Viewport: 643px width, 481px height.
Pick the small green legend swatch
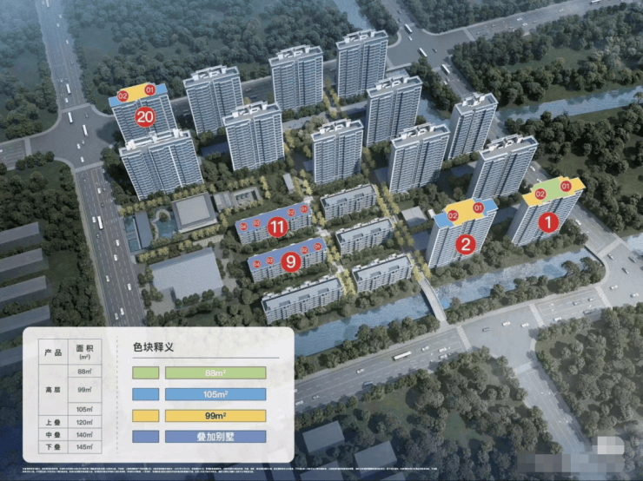[146, 372]
